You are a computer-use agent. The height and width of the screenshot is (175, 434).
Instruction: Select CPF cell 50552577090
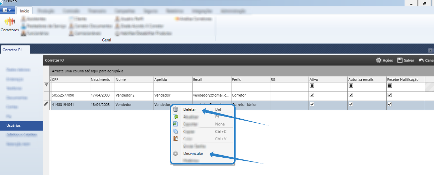[x=70, y=96]
